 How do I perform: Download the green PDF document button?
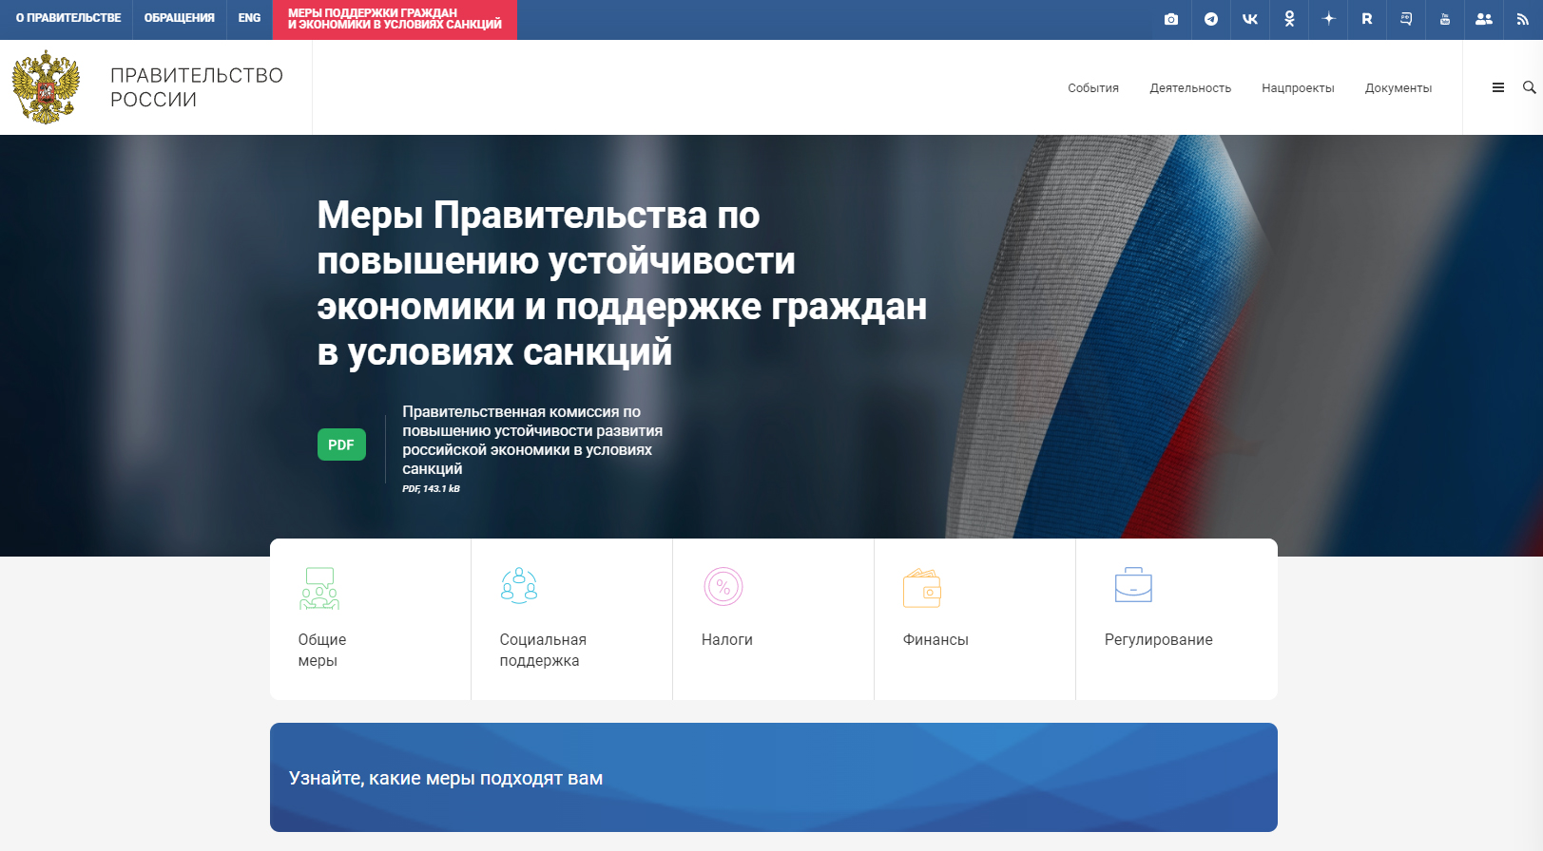341,444
